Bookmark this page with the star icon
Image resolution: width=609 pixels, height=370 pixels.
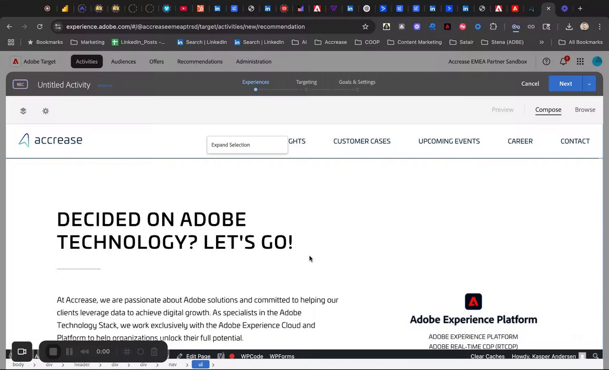pyautogui.click(x=365, y=27)
